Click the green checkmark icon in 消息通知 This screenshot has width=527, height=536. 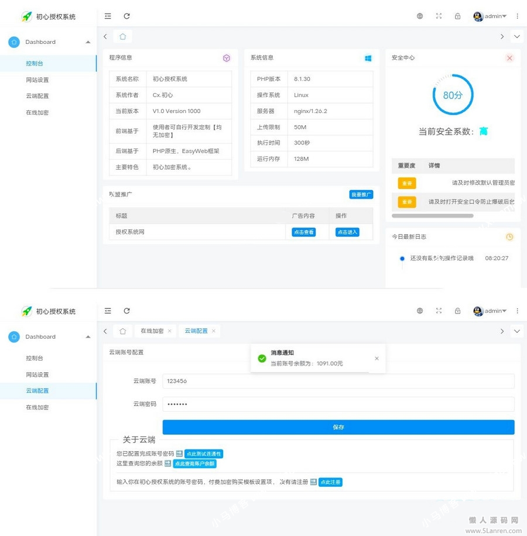262,358
